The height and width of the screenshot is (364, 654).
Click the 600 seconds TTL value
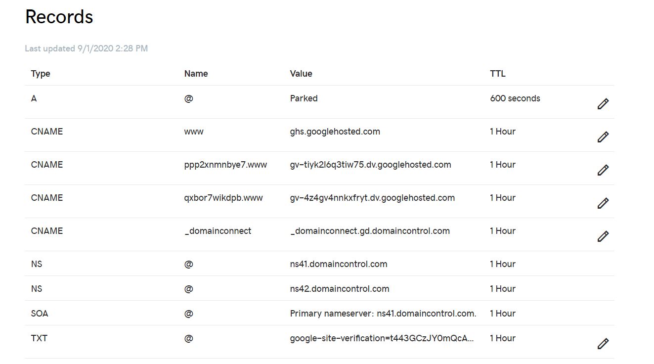tap(515, 98)
